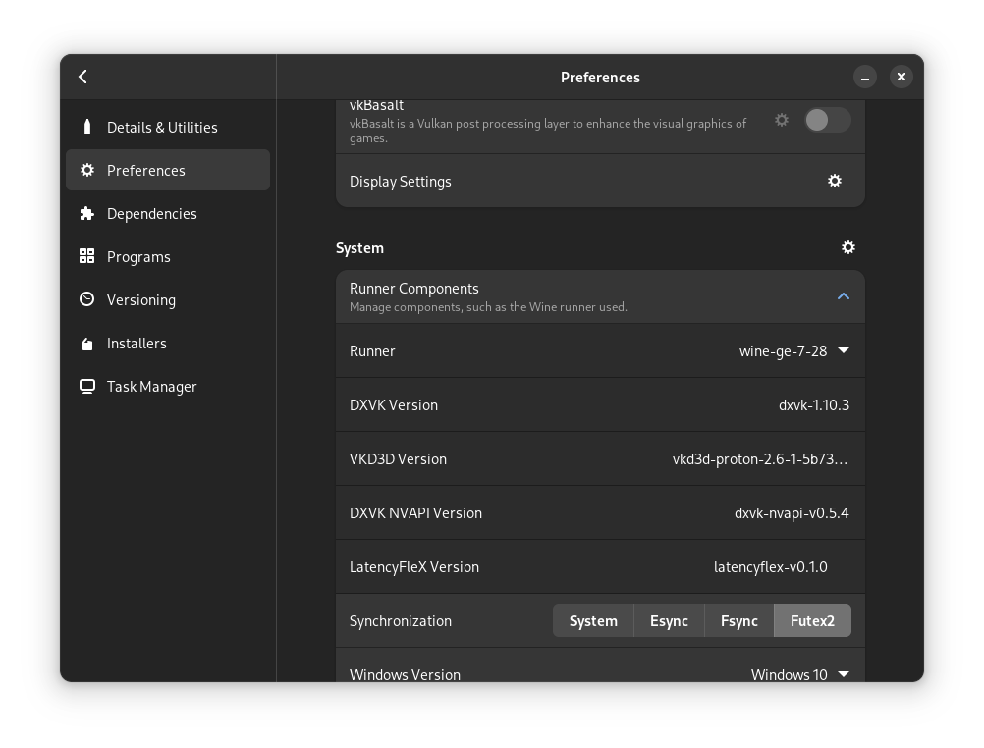Image resolution: width=984 pixels, height=748 pixels.
Task: Open the Windows Version dropdown
Action: (799, 674)
